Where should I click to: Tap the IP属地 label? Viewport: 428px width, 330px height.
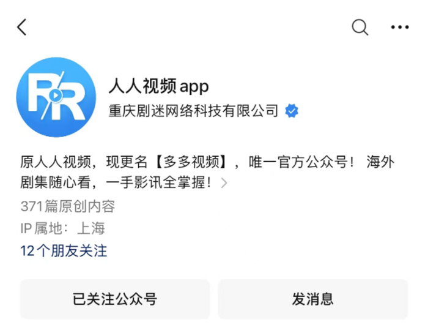tap(45, 229)
